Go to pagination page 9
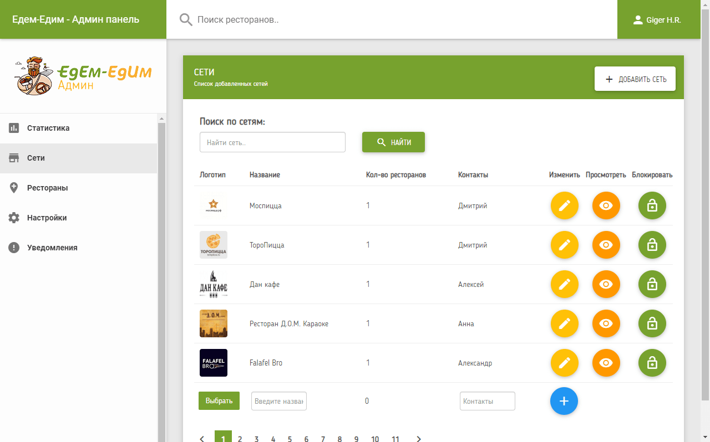This screenshot has height=442, width=710. [356, 439]
